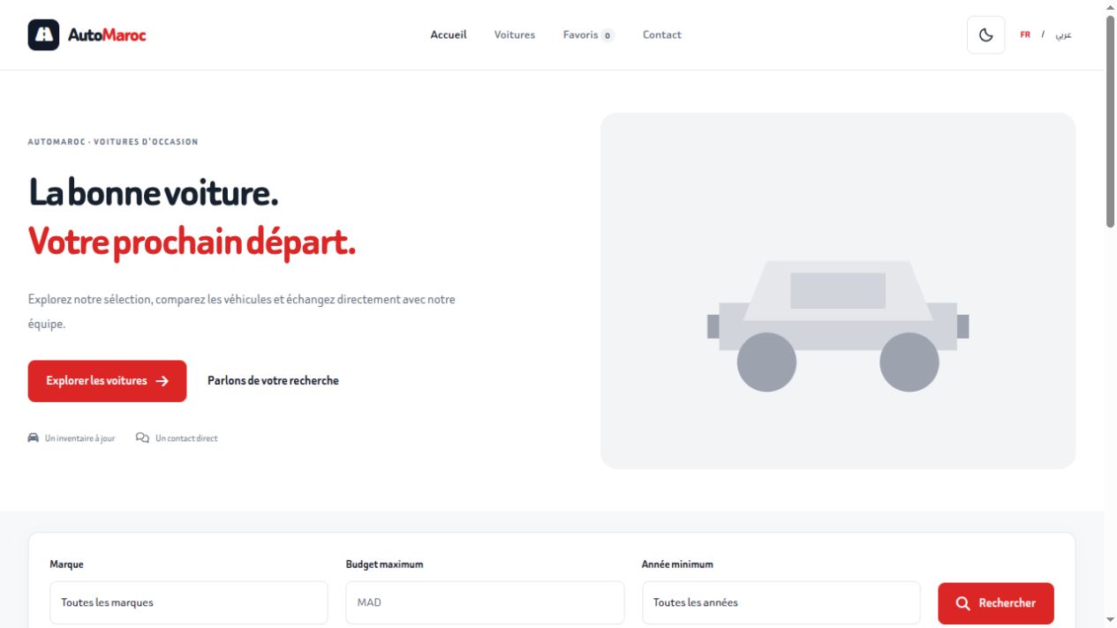Screen dimensions: 1117x628
Task: Click the Marque field label
Action: click(66, 564)
